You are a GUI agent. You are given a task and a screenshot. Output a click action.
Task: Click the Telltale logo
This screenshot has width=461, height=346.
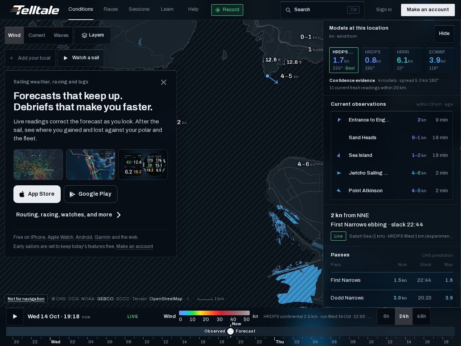click(35, 10)
